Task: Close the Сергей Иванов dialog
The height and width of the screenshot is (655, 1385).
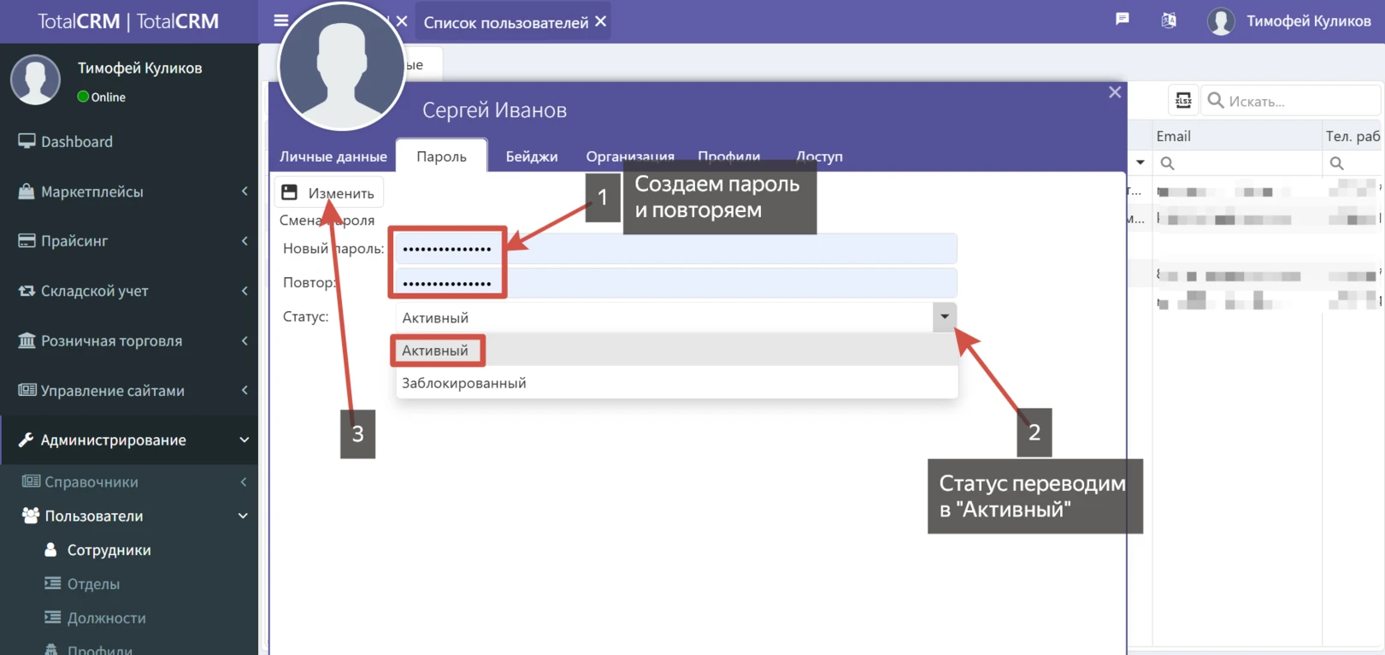Action: (1115, 92)
